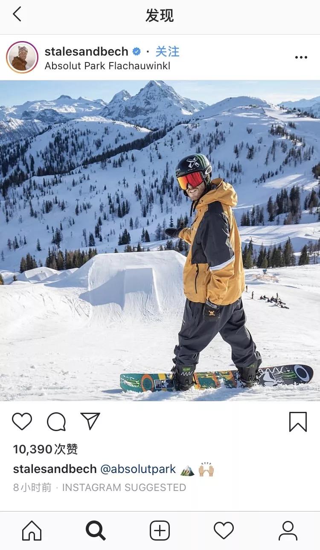Share post with paper plane icon

point(90,421)
